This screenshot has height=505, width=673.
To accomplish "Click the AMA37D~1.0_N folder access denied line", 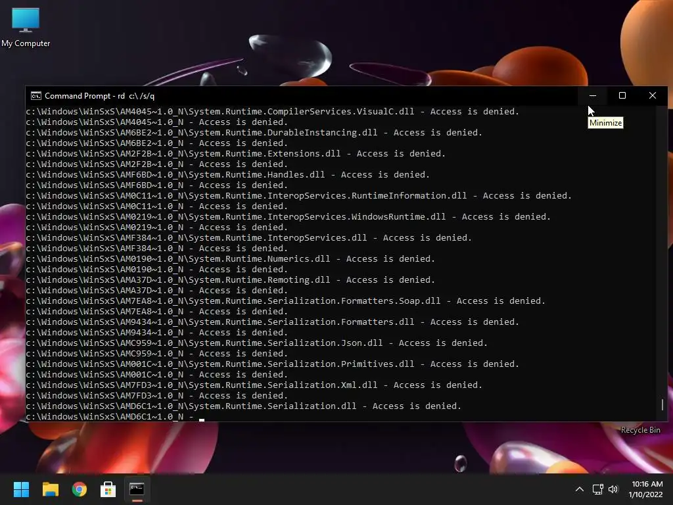I will tap(157, 290).
